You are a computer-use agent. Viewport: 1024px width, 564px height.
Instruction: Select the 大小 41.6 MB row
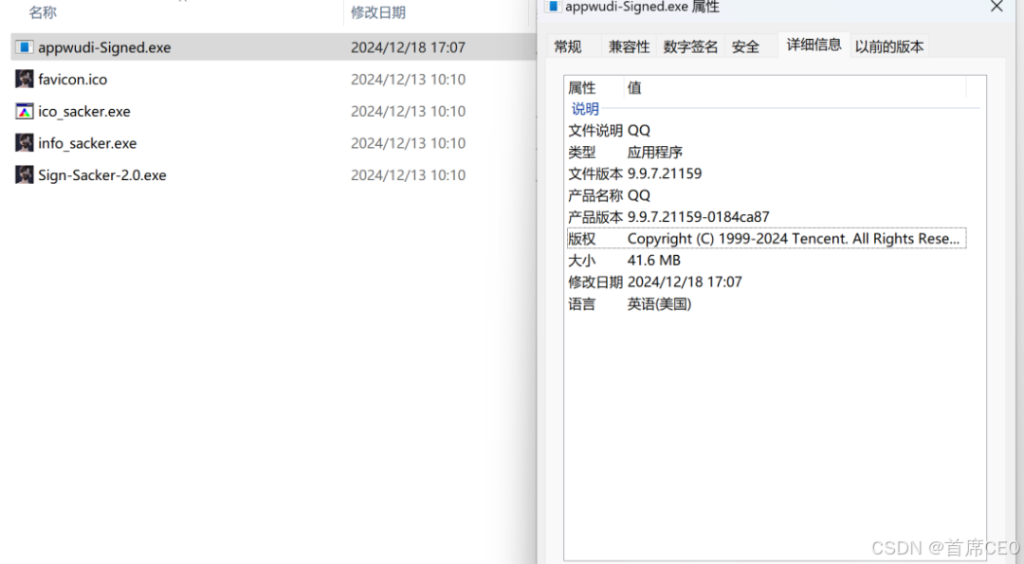[767, 261]
